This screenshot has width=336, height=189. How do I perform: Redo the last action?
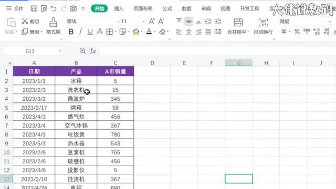point(64,8)
